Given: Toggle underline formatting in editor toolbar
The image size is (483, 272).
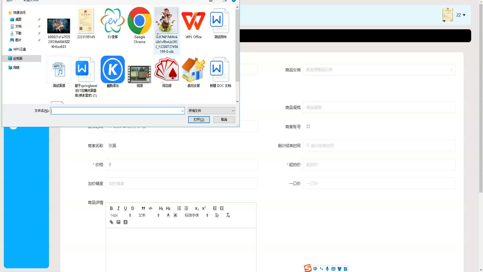Looking at the screenshot, I should tap(125, 209).
